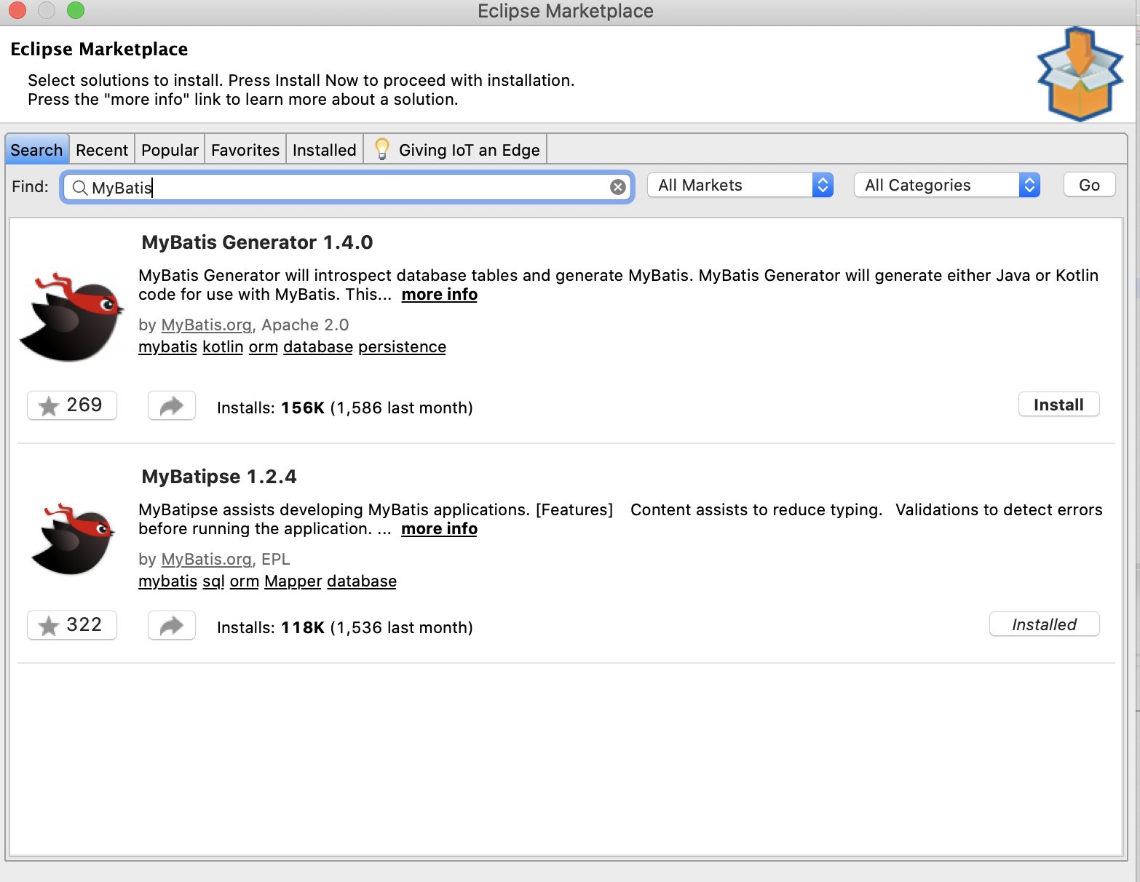Favorite MyBatis Generator via star 269
Screen dimensions: 1140x882
click(72, 405)
